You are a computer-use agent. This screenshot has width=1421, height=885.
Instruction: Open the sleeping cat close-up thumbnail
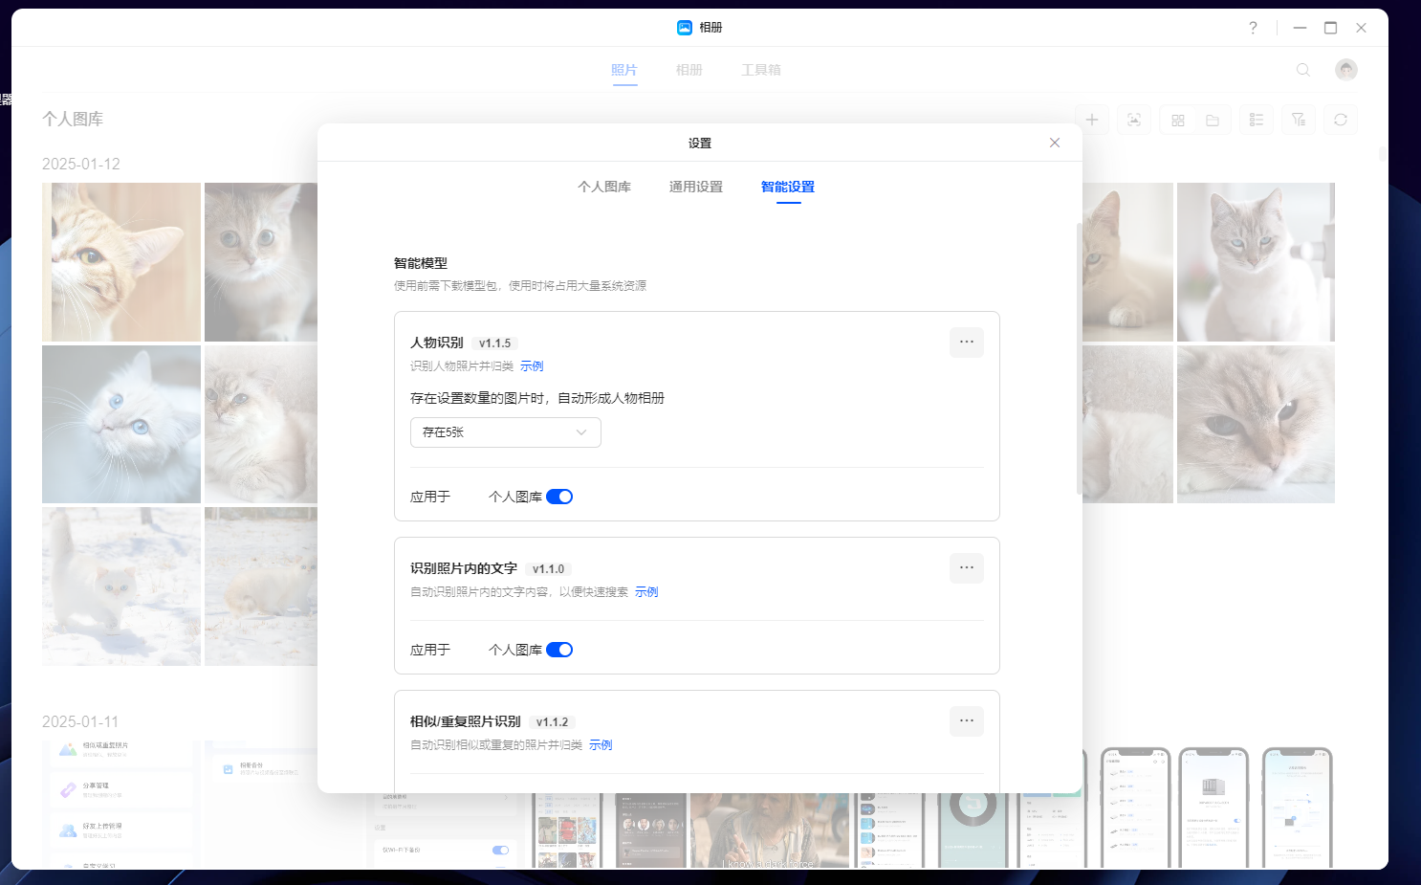(1256, 424)
